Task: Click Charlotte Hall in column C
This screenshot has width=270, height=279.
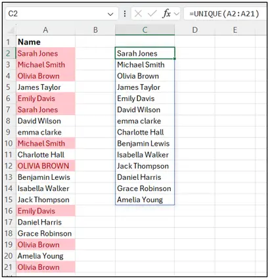Action: click(x=145, y=132)
